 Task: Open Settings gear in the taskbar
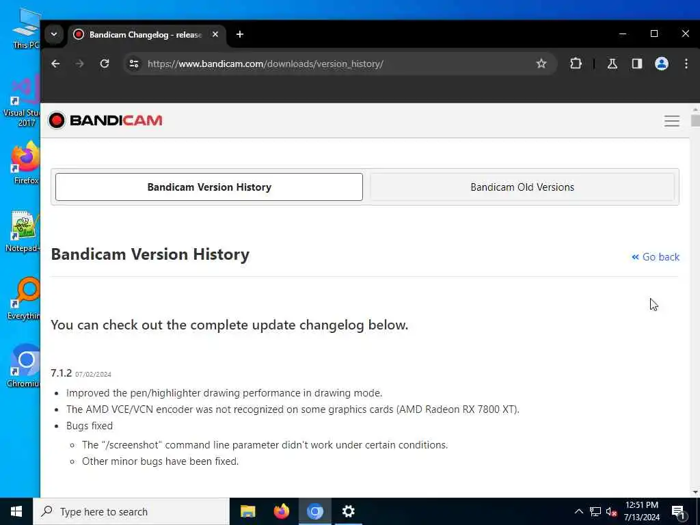click(x=348, y=511)
